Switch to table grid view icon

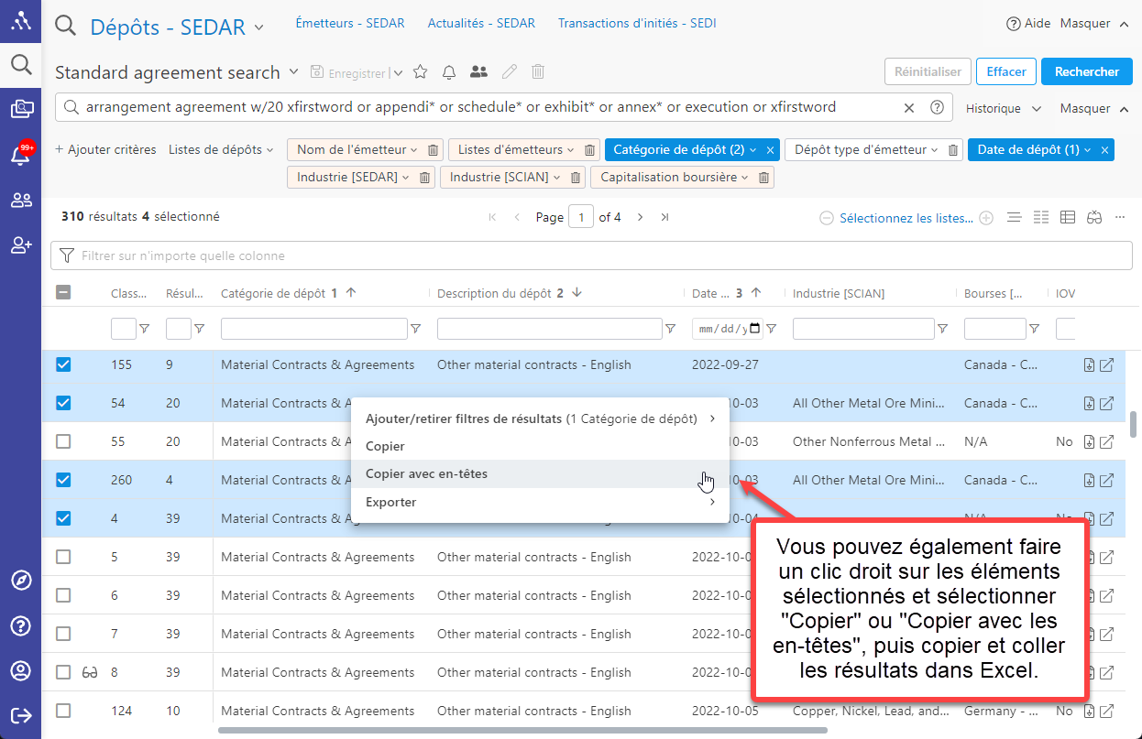coord(1068,218)
